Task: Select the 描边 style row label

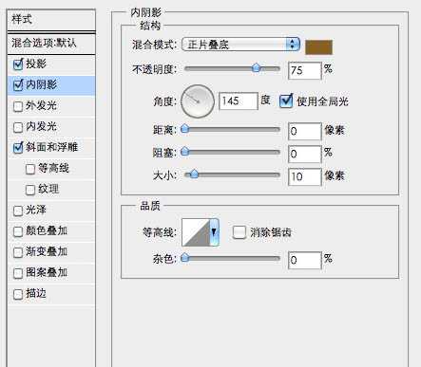Action: pyautogui.click(x=36, y=294)
